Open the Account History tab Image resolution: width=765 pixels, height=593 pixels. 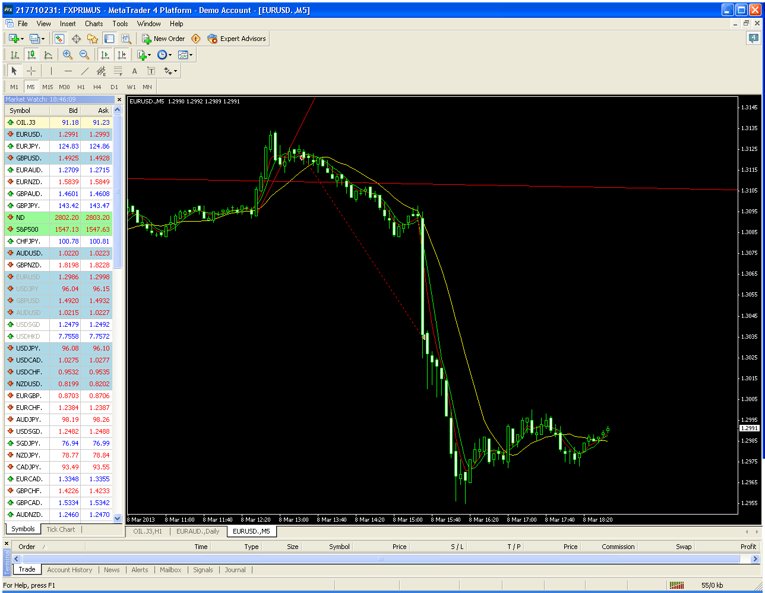[x=69, y=570]
